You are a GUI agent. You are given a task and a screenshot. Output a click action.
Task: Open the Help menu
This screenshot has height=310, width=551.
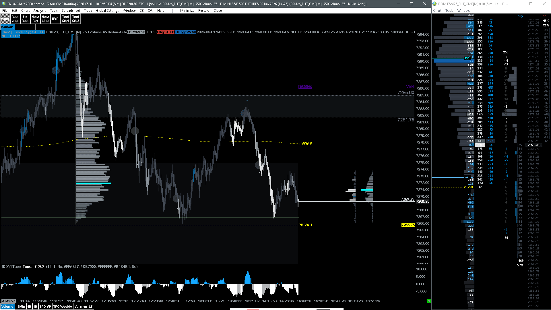pyautogui.click(x=161, y=11)
